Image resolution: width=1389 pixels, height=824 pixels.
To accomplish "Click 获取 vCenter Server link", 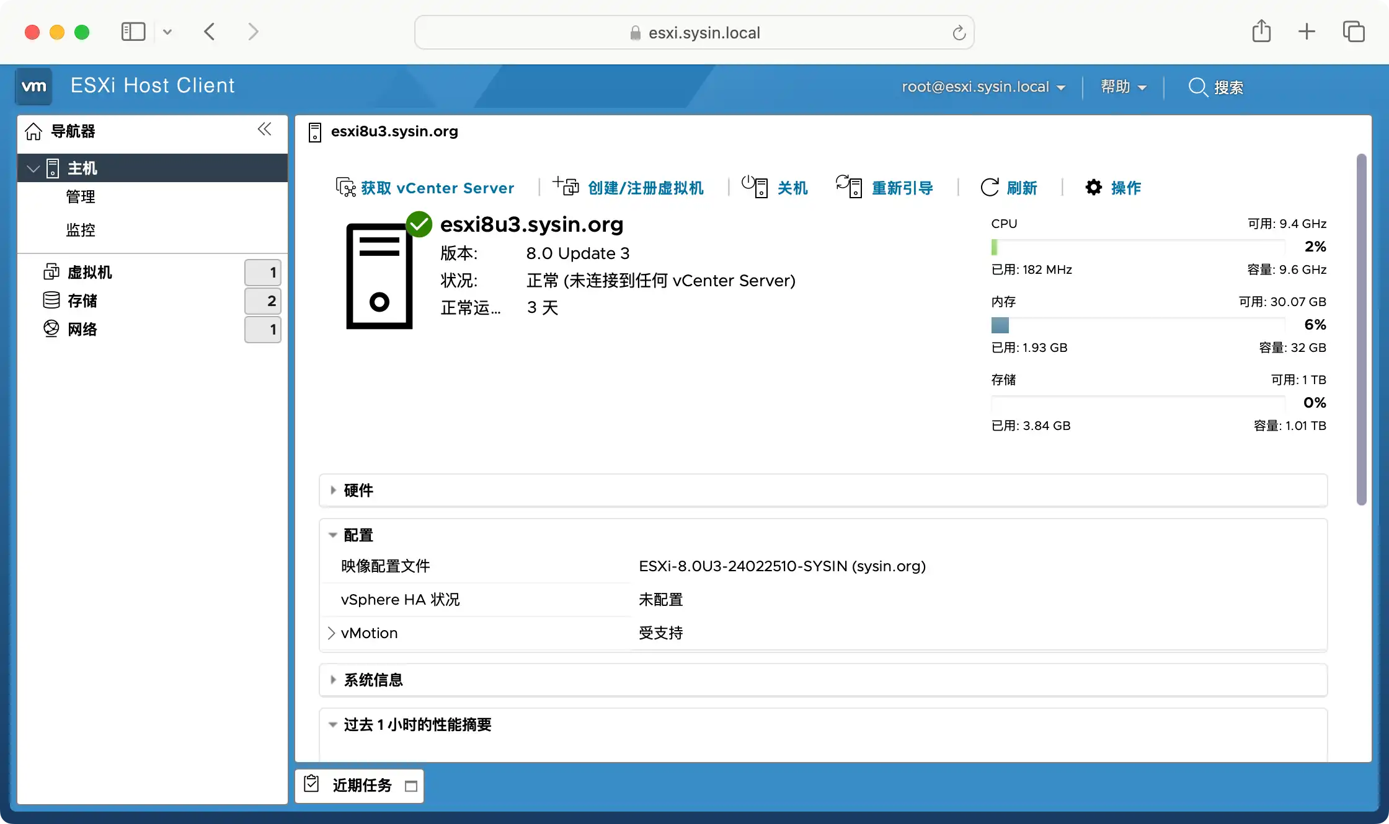I will (436, 187).
